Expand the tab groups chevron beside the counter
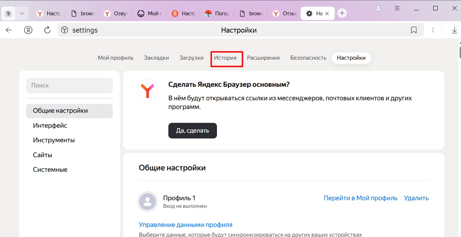461x237 pixels. [22, 14]
